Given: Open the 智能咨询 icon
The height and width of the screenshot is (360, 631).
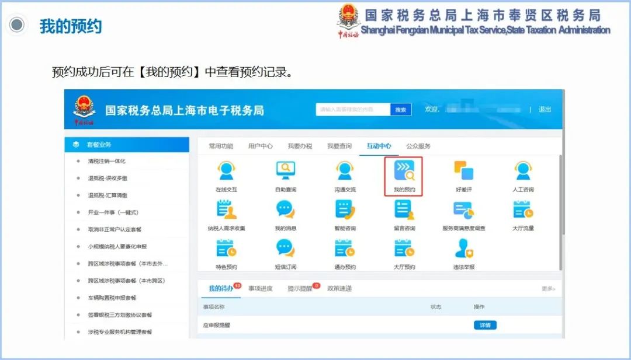Looking at the screenshot, I should (x=345, y=209).
